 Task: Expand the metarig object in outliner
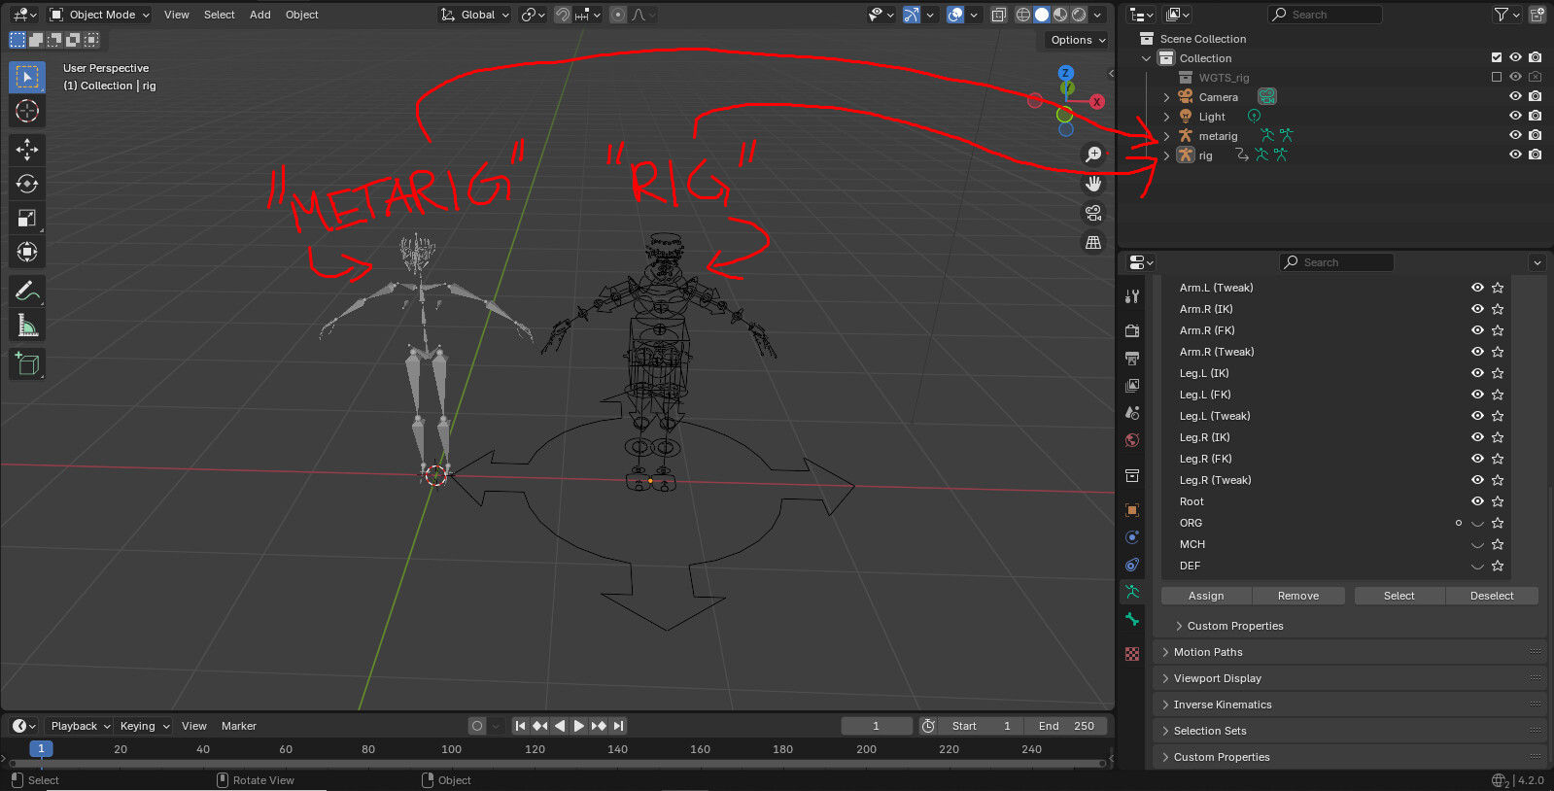pos(1166,136)
